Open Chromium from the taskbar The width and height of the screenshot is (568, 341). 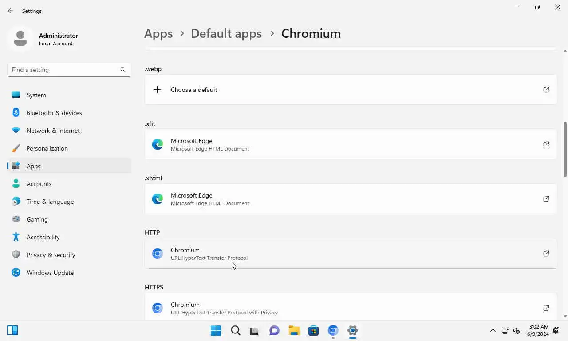(x=333, y=330)
